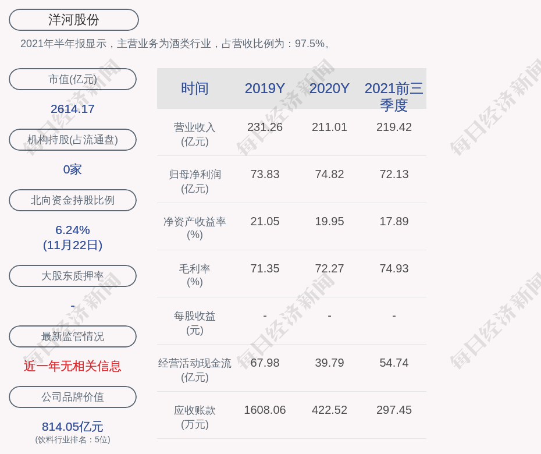
Task: Select the 市值(亿元) label pill
Action: 73,79
